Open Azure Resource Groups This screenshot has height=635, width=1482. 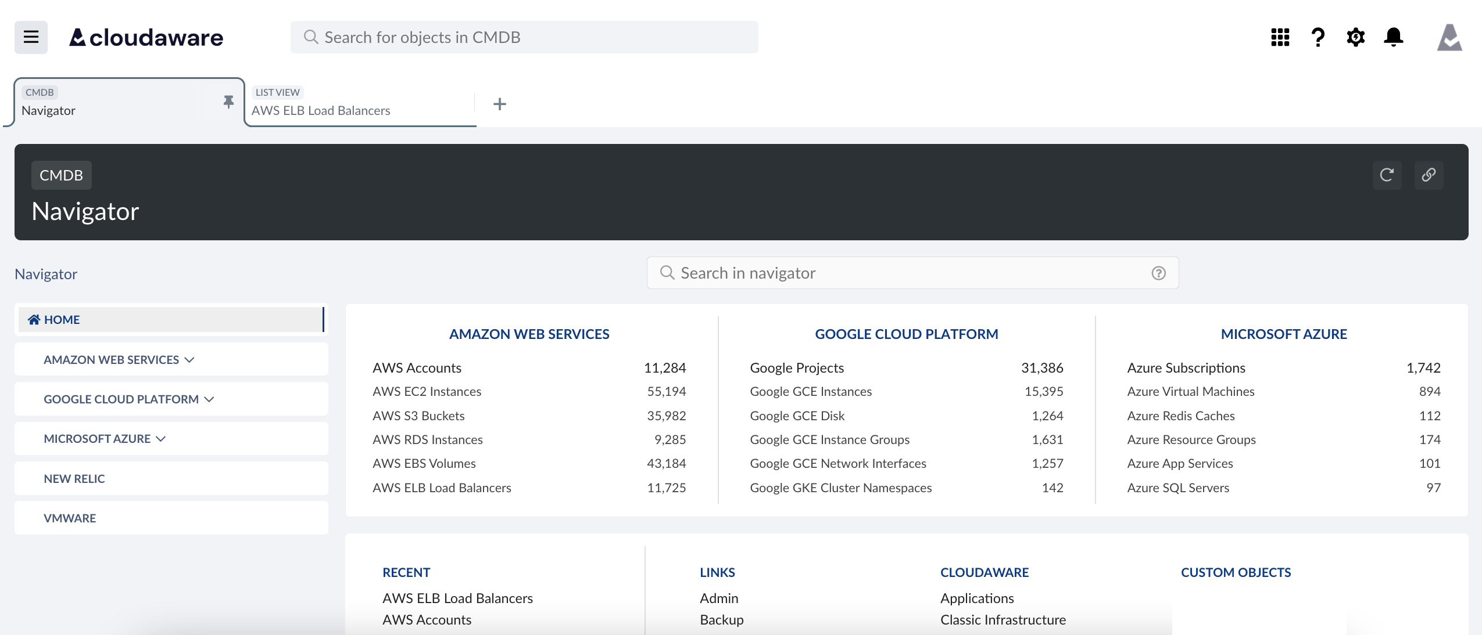1191,439
